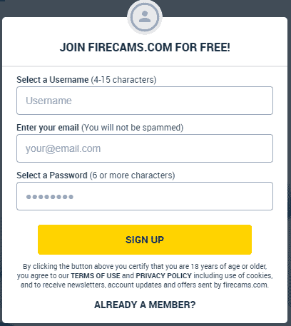Screen dimensions: 291x326
Task: Click the ALREADY A MEMBER? link
Action: point(145,305)
